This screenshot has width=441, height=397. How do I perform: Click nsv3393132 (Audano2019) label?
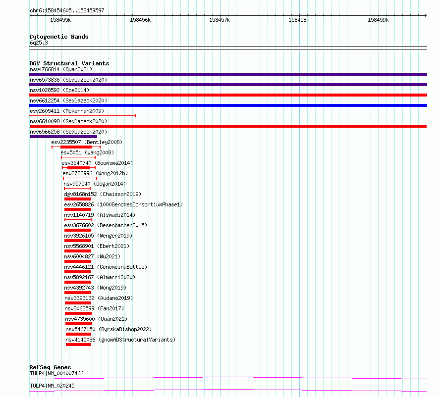click(x=99, y=298)
